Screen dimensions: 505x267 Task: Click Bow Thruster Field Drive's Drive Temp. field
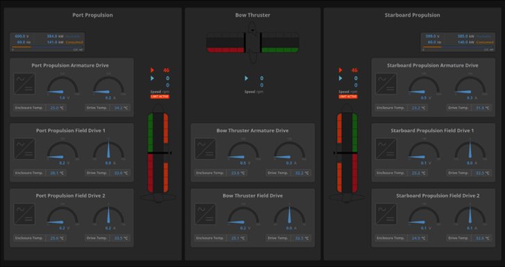289,238
